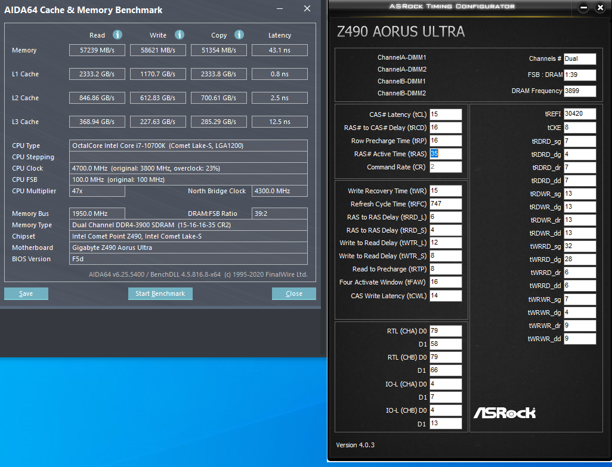Screen dimensions: 612x467
Task: Click the CAS Write Latency (tCWL) field
Action: tap(446, 295)
